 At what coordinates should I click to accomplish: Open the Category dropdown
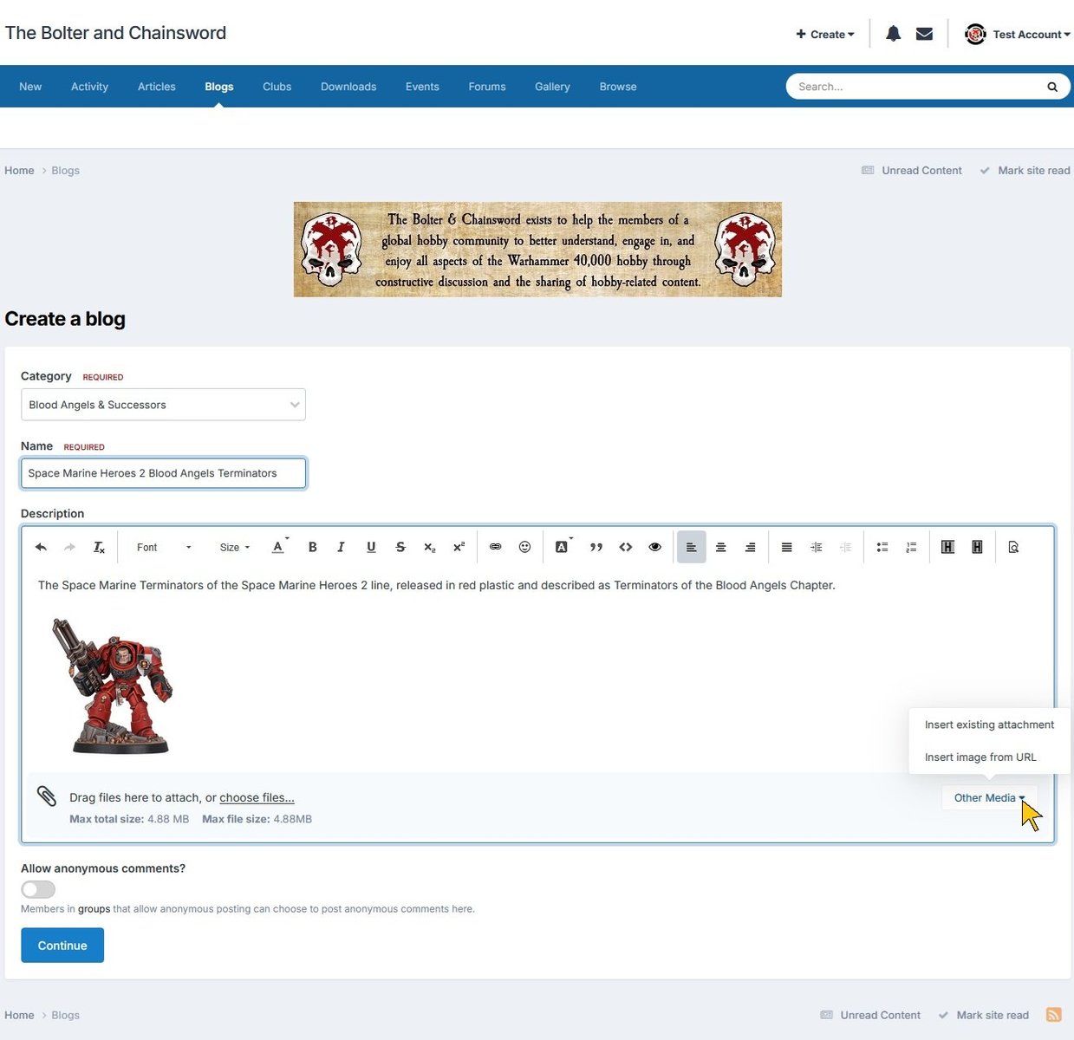tap(163, 405)
